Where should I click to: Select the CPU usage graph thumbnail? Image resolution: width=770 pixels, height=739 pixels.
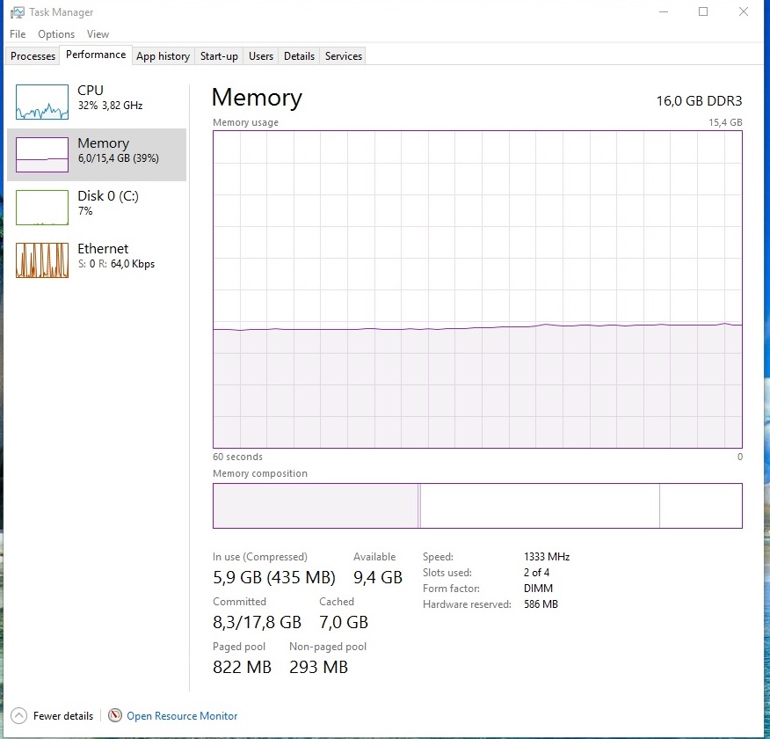click(41, 102)
